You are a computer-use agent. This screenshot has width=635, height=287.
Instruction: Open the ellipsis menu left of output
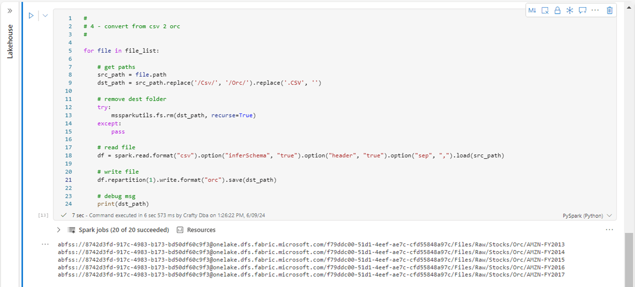coord(45,244)
